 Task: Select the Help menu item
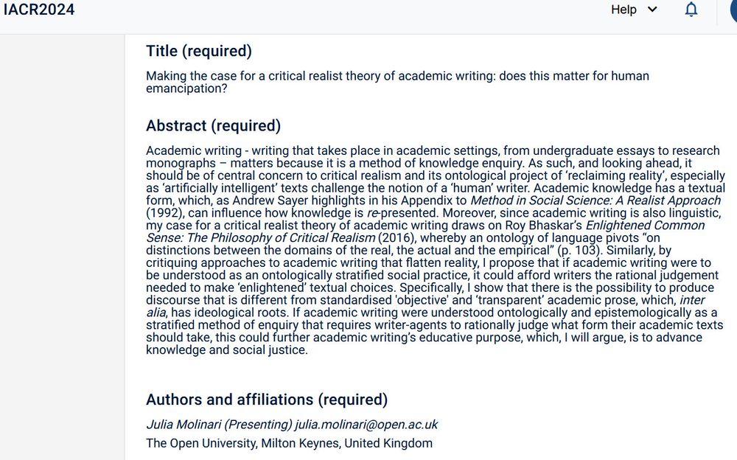623,10
